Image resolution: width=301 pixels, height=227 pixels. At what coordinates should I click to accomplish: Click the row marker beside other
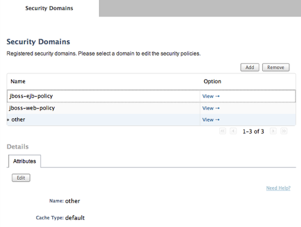pos(8,120)
